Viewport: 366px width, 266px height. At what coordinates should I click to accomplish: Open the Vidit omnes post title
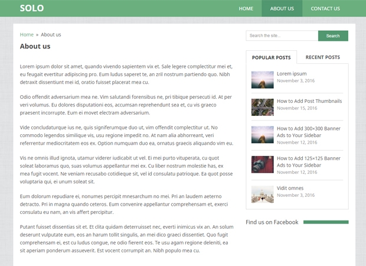click(290, 188)
